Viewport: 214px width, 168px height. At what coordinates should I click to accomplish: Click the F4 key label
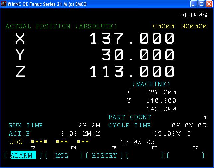[74, 148]
